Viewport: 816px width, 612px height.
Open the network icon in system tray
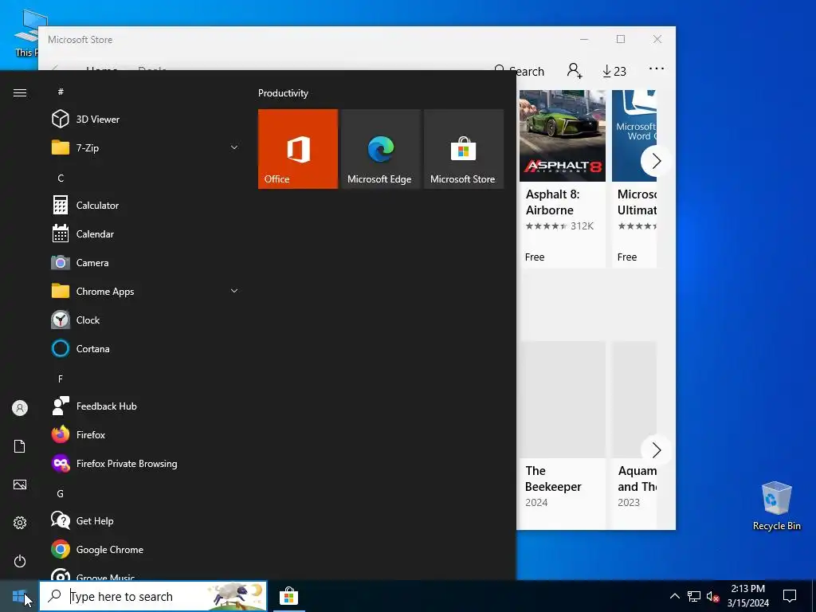[694, 596]
